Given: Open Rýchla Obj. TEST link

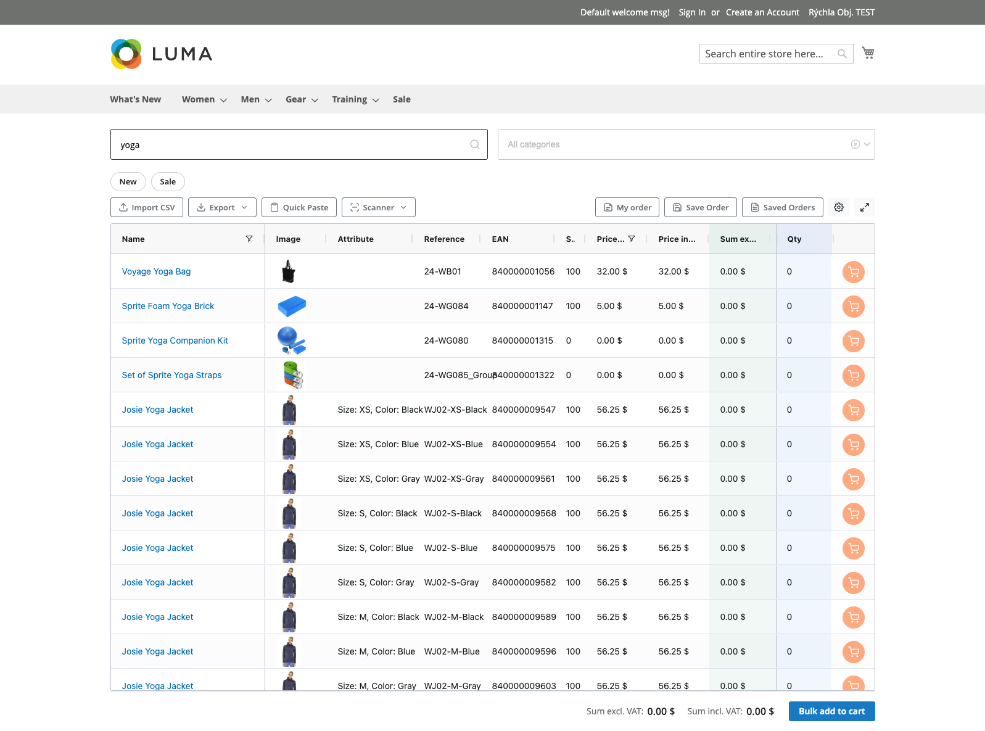Looking at the screenshot, I should pos(841,12).
